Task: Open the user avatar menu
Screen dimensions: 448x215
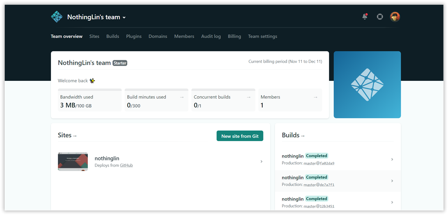Action: [395, 17]
